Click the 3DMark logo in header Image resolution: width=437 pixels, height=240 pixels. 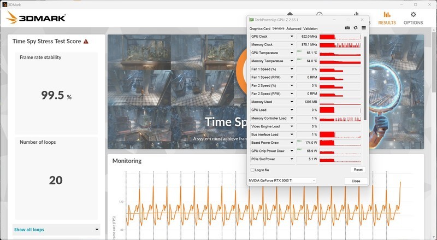pyautogui.click(x=36, y=17)
